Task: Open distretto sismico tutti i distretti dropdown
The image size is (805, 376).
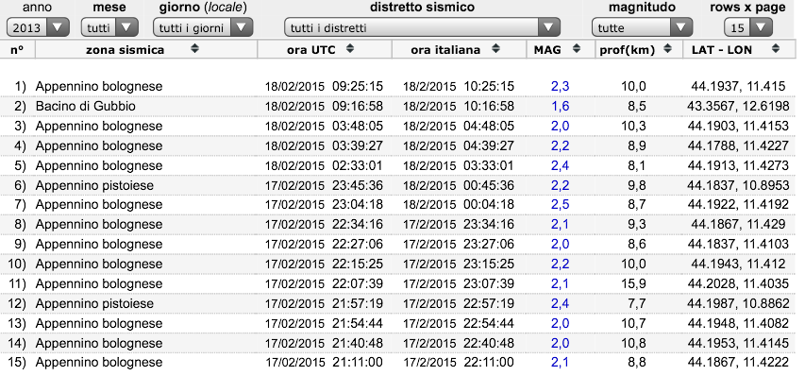Action: pos(422,27)
